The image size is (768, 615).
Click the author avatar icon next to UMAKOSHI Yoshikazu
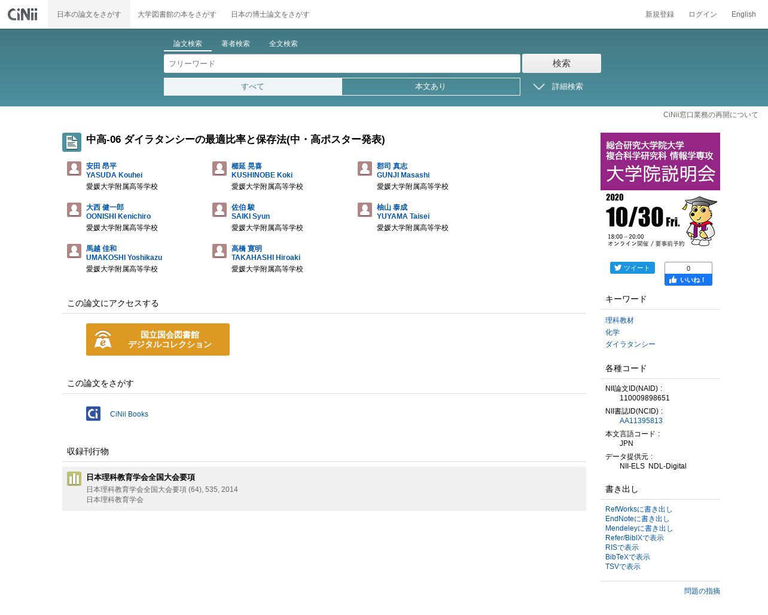pyautogui.click(x=74, y=251)
